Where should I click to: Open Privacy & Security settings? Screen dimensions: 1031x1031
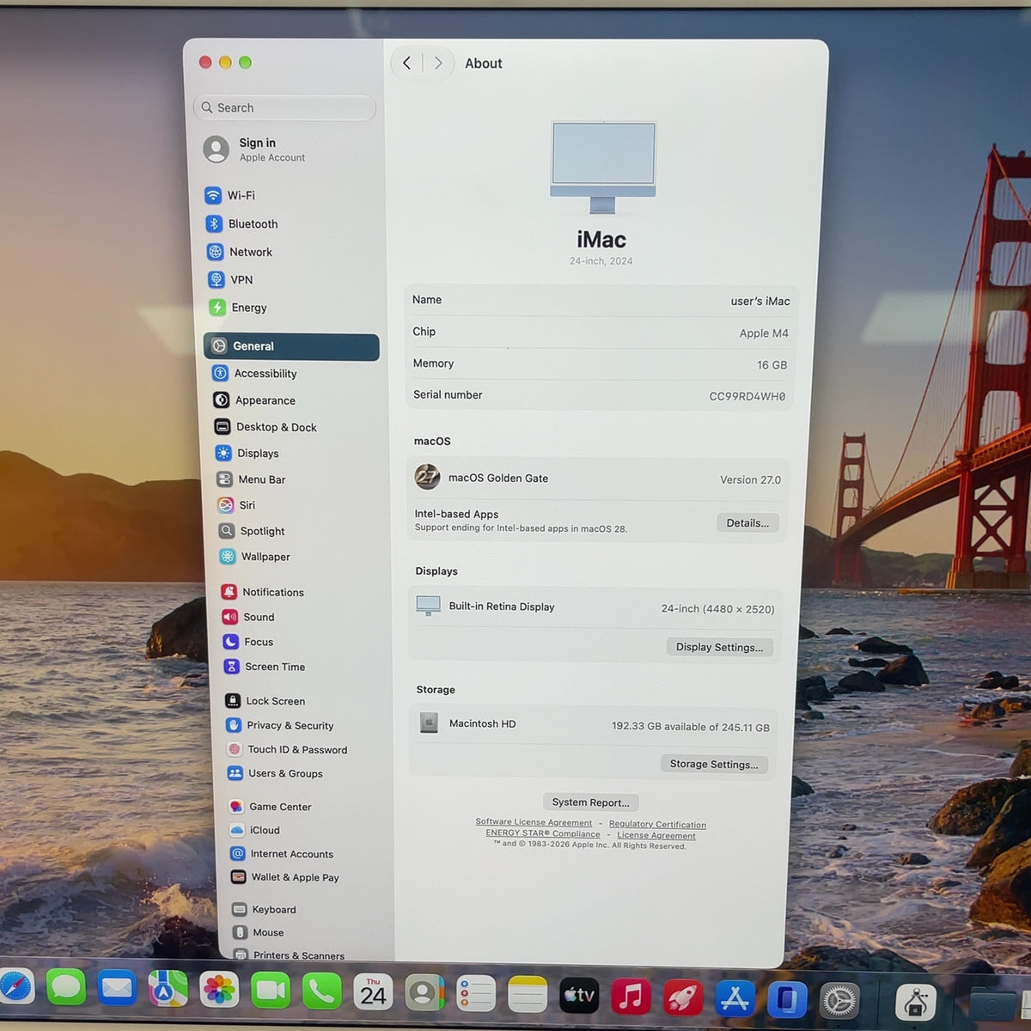pyautogui.click(x=279, y=725)
